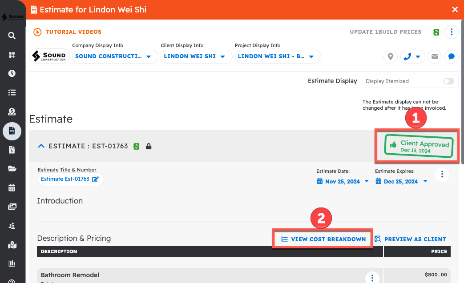Screen dimensions: 464x283
Task: Change the Estimate Expires date
Action: click(x=401, y=181)
